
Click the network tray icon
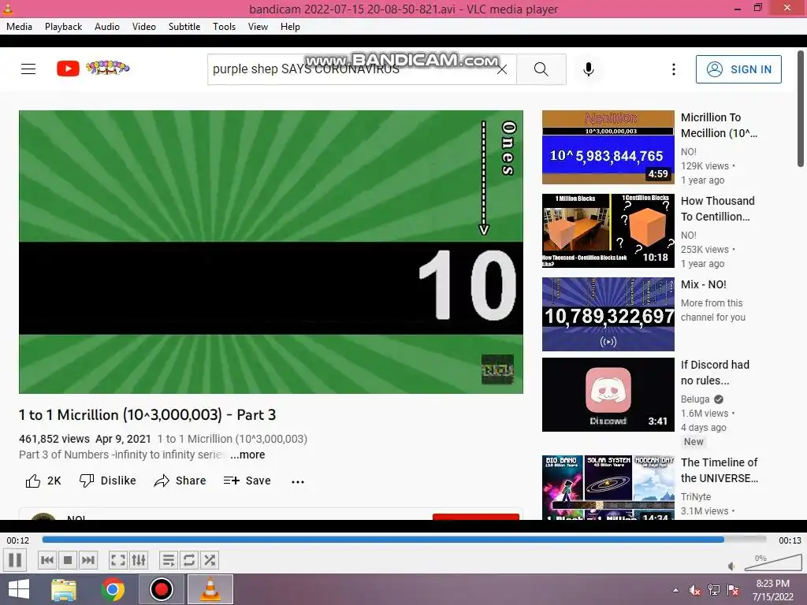point(714,590)
